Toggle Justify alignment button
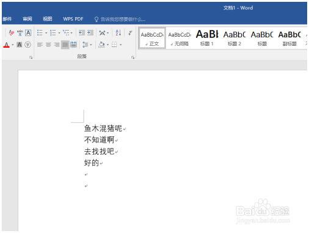Screen dimensions: 309x233 coord(65,45)
